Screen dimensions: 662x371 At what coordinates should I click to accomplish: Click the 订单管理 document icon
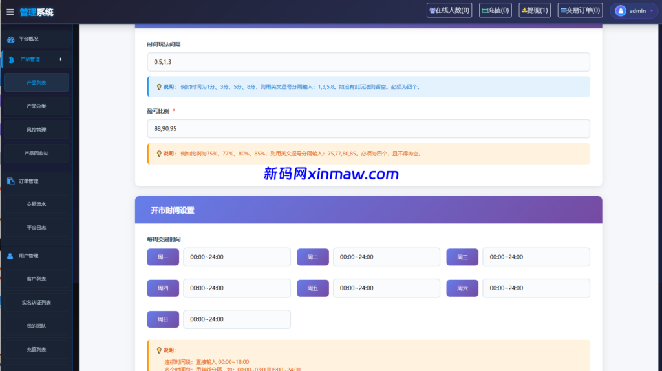click(x=10, y=181)
